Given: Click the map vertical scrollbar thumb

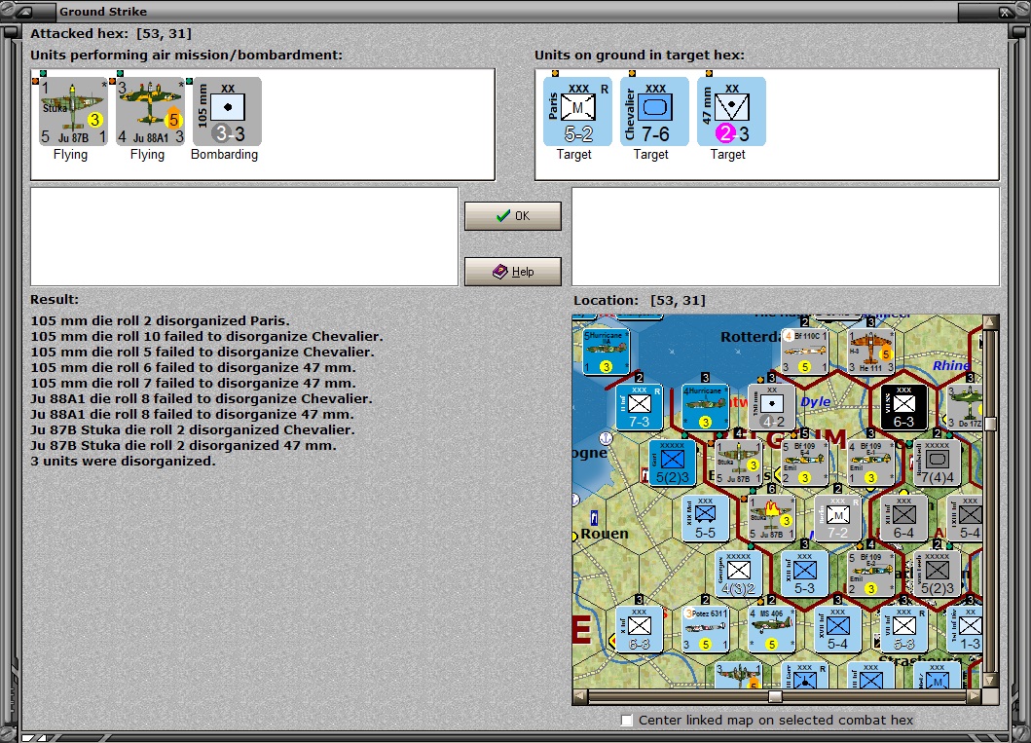Looking at the screenshot, I should [x=991, y=425].
